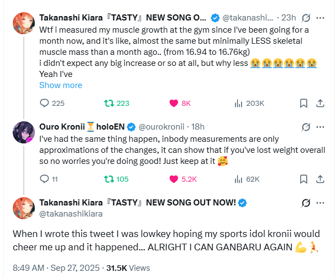Expand tweet with Show more
The height and width of the screenshot is (278, 335).
pyautogui.click(x=61, y=85)
